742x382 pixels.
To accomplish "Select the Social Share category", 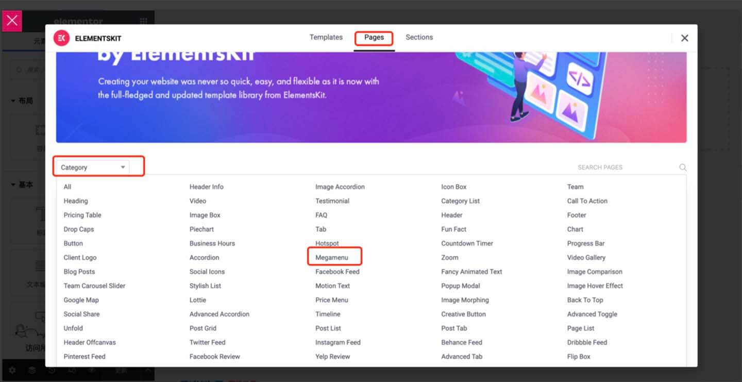I will (x=81, y=314).
